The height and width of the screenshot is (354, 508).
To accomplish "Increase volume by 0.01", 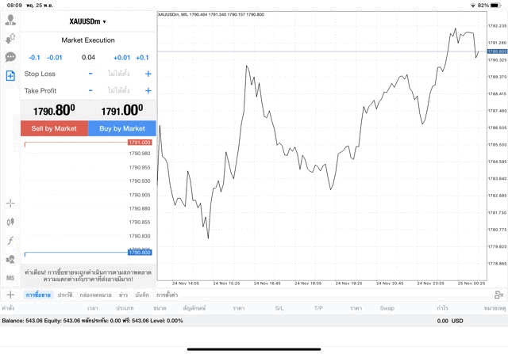I will coord(121,57).
